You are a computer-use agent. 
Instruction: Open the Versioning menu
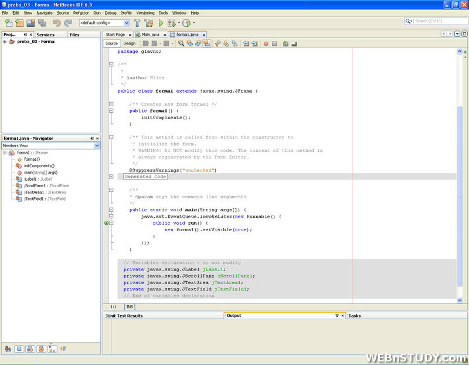click(145, 13)
